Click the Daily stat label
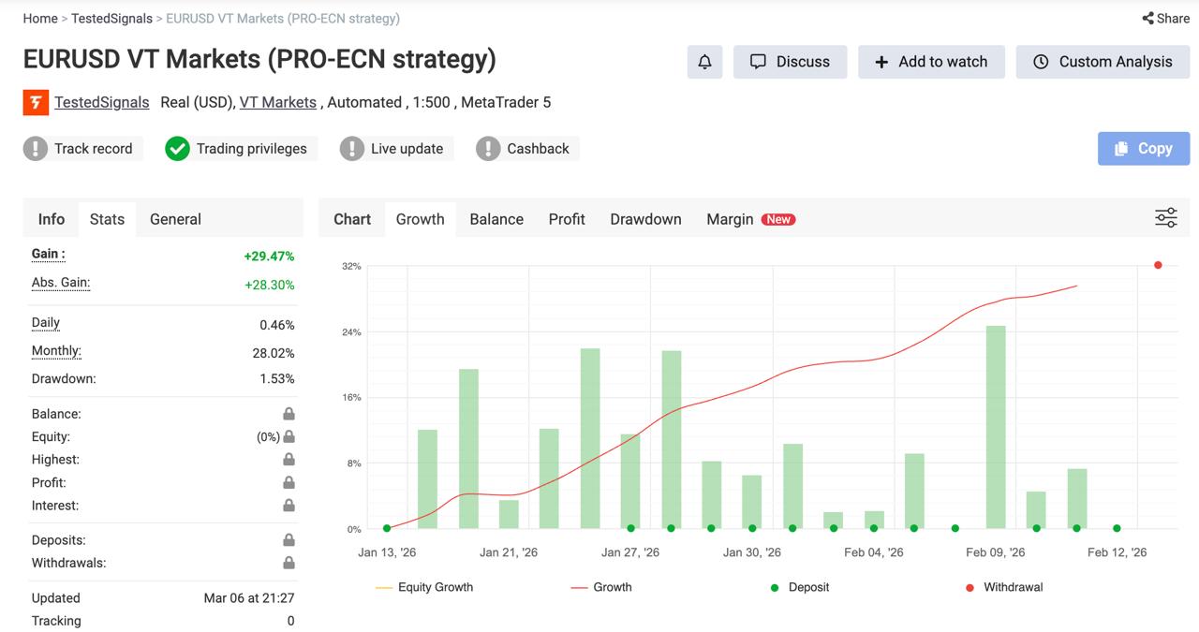The image size is (1199, 632). point(46,322)
